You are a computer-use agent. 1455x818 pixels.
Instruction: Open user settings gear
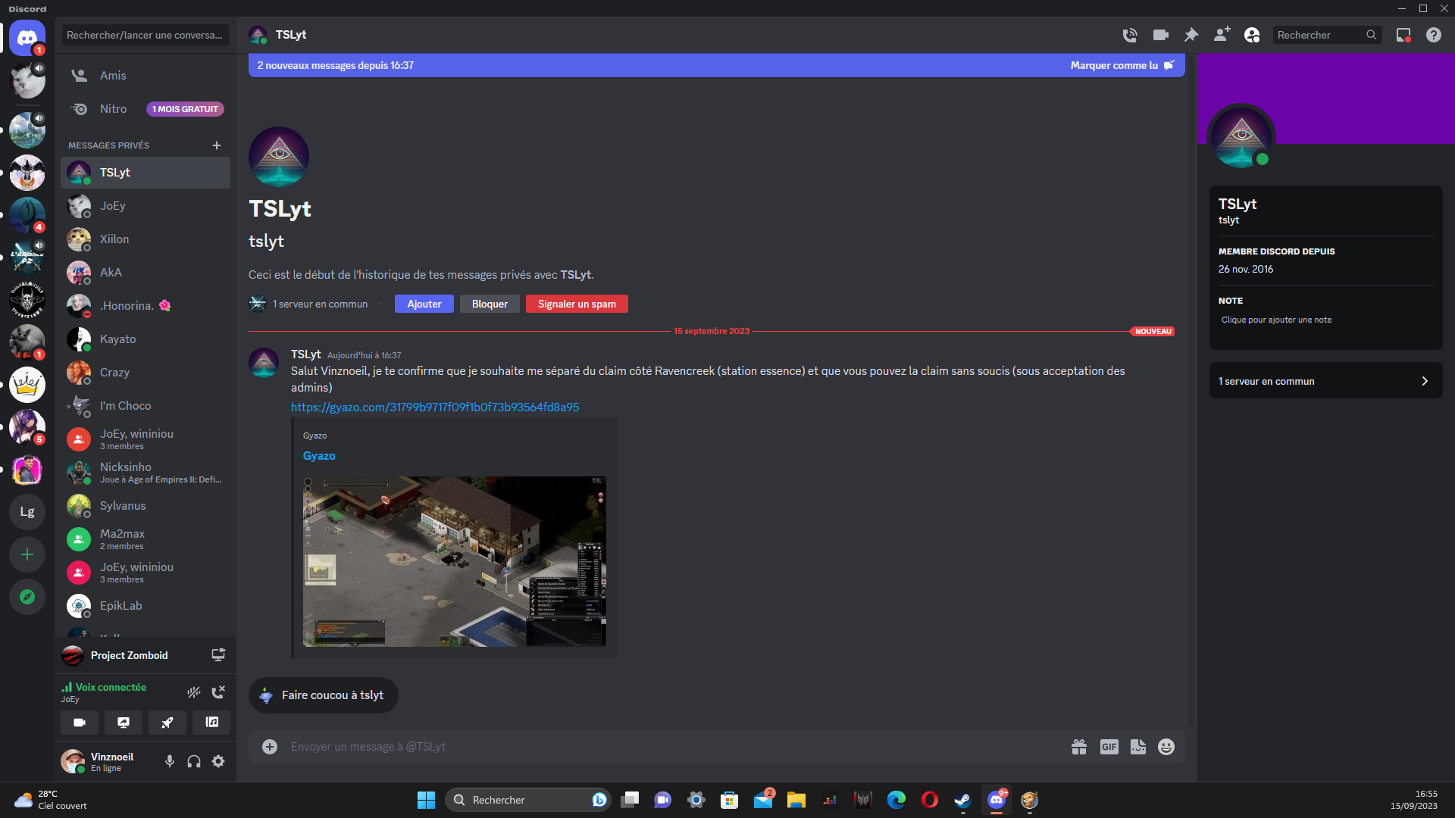click(218, 761)
